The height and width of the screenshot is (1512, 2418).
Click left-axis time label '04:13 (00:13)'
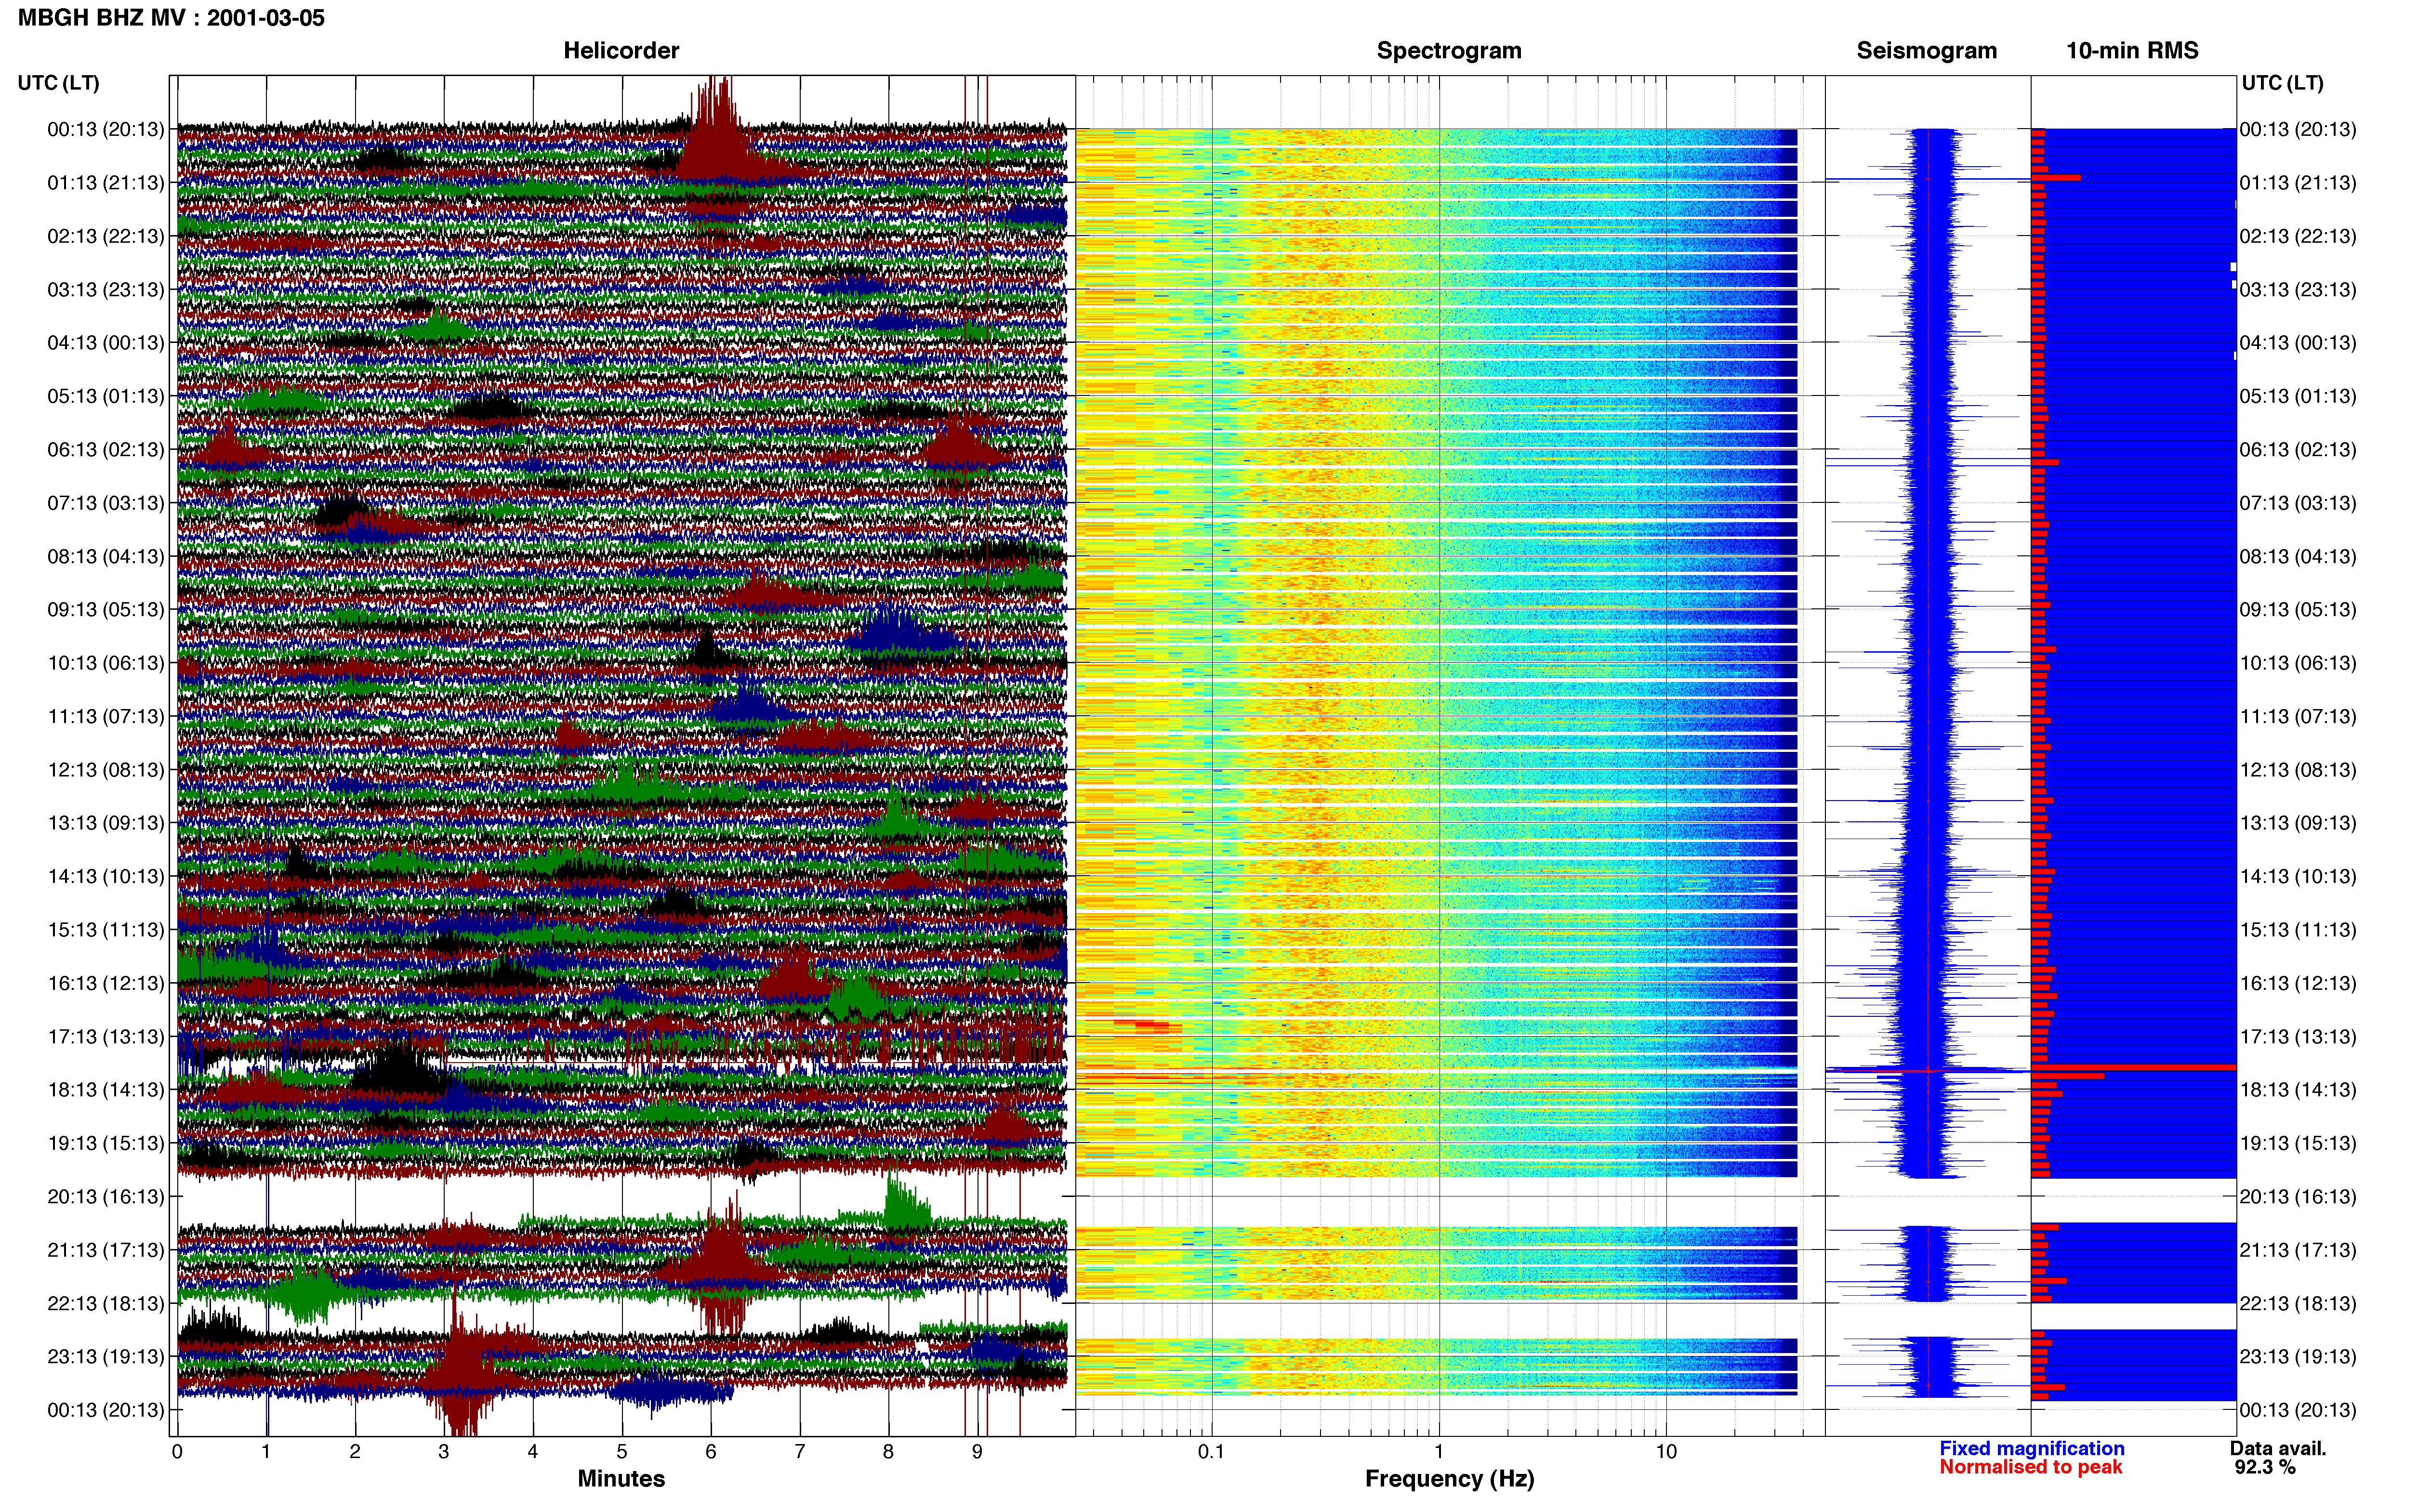106,343
